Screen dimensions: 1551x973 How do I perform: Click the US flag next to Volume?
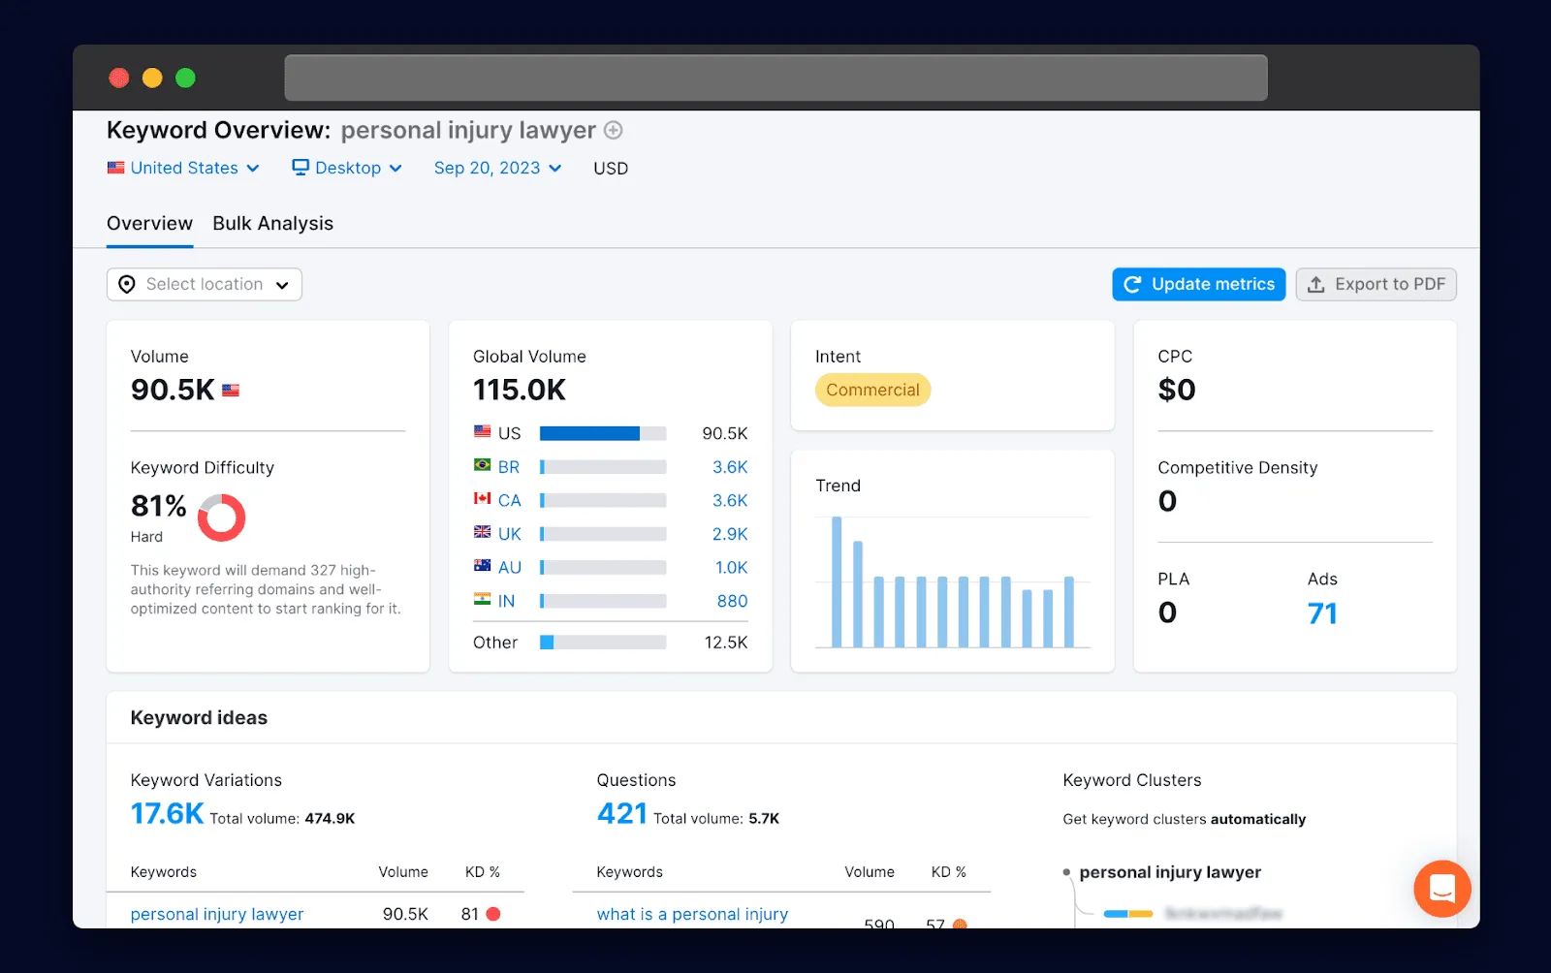(231, 391)
